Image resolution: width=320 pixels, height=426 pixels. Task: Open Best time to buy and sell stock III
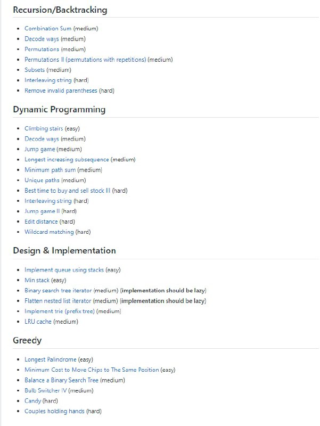(68, 191)
